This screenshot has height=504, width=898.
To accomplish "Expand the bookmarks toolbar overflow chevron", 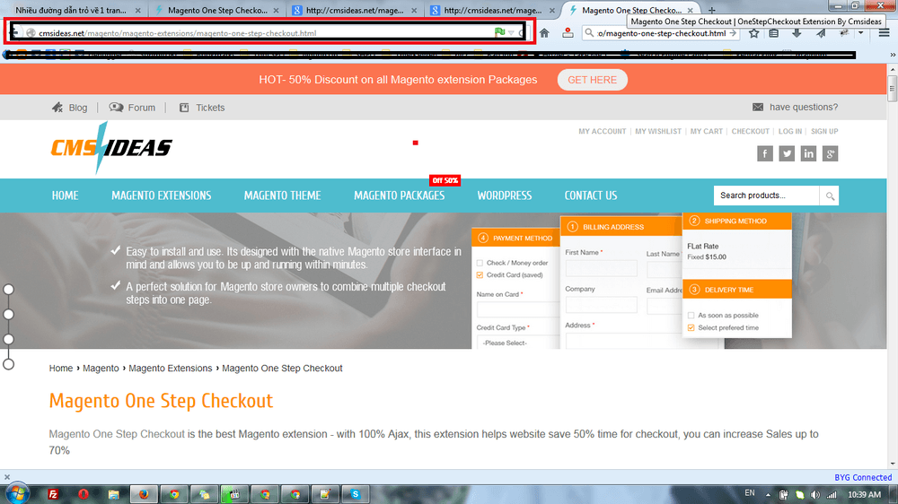I will 892,55.
